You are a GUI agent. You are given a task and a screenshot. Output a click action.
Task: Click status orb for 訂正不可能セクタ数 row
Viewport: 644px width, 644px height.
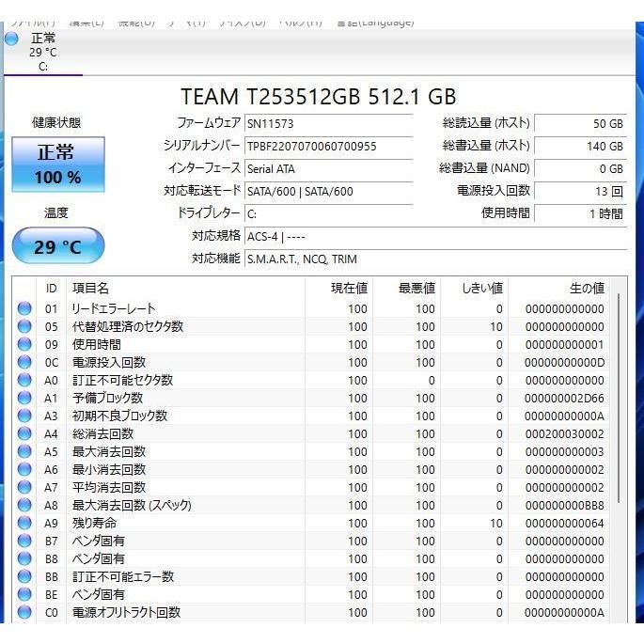pos(24,380)
